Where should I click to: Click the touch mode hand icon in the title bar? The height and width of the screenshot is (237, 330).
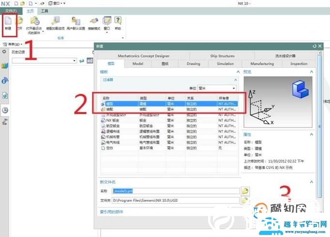42,3
